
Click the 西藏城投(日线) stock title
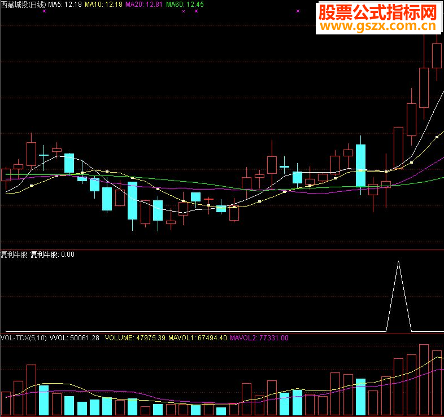[x=23, y=5]
